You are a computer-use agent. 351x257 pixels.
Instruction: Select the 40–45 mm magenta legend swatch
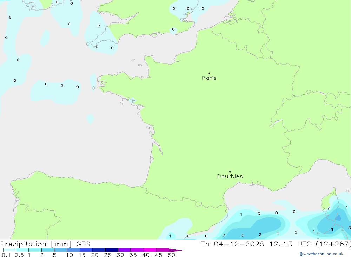(x=150, y=250)
